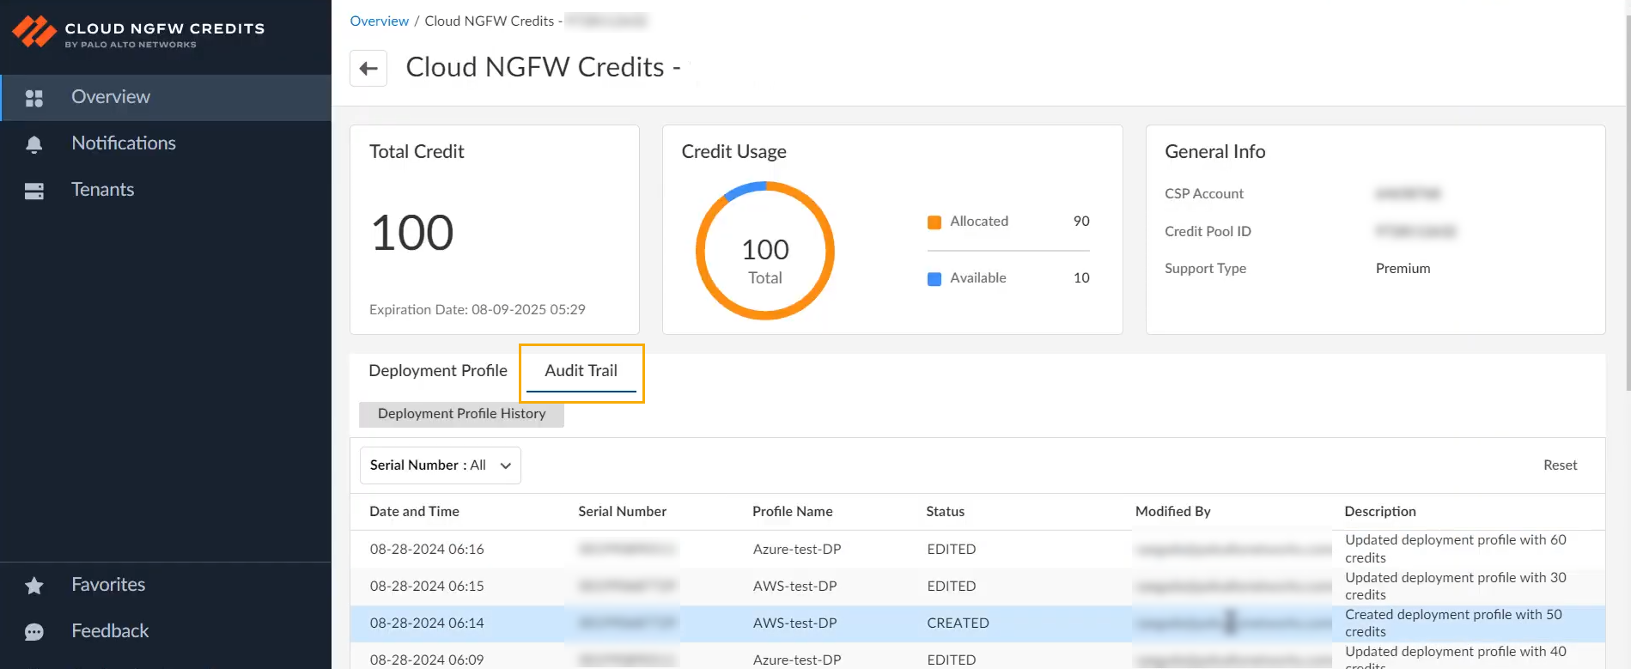Click AWS-test-DP in the 06:14 row
Image resolution: width=1631 pixels, height=669 pixels.
(794, 623)
